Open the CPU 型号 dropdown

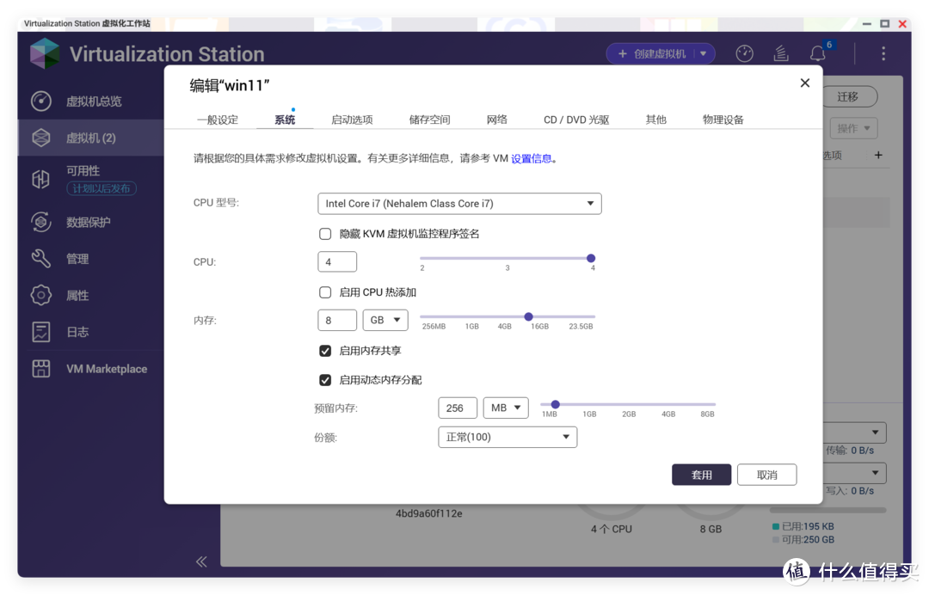(459, 204)
